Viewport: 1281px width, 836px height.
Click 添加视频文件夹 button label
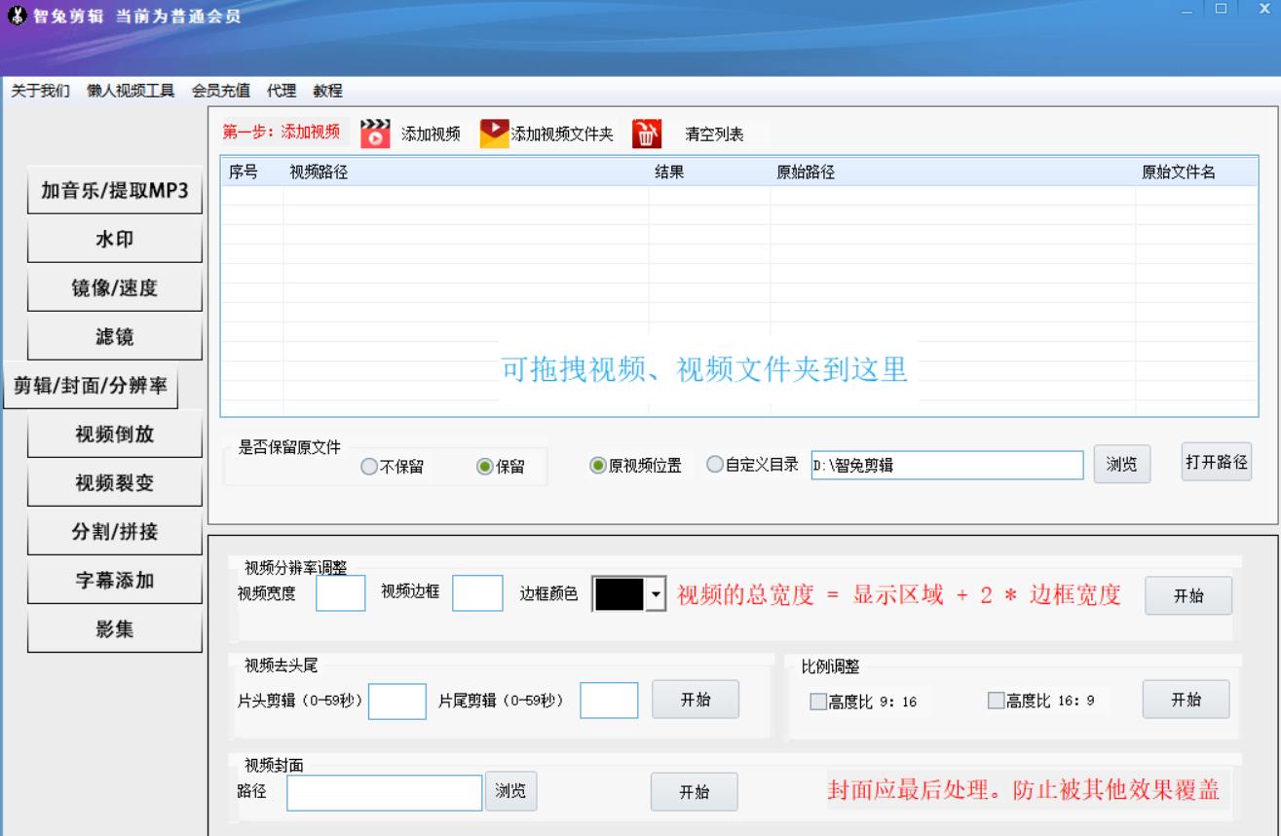pyautogui.click(x=562, y=134)
